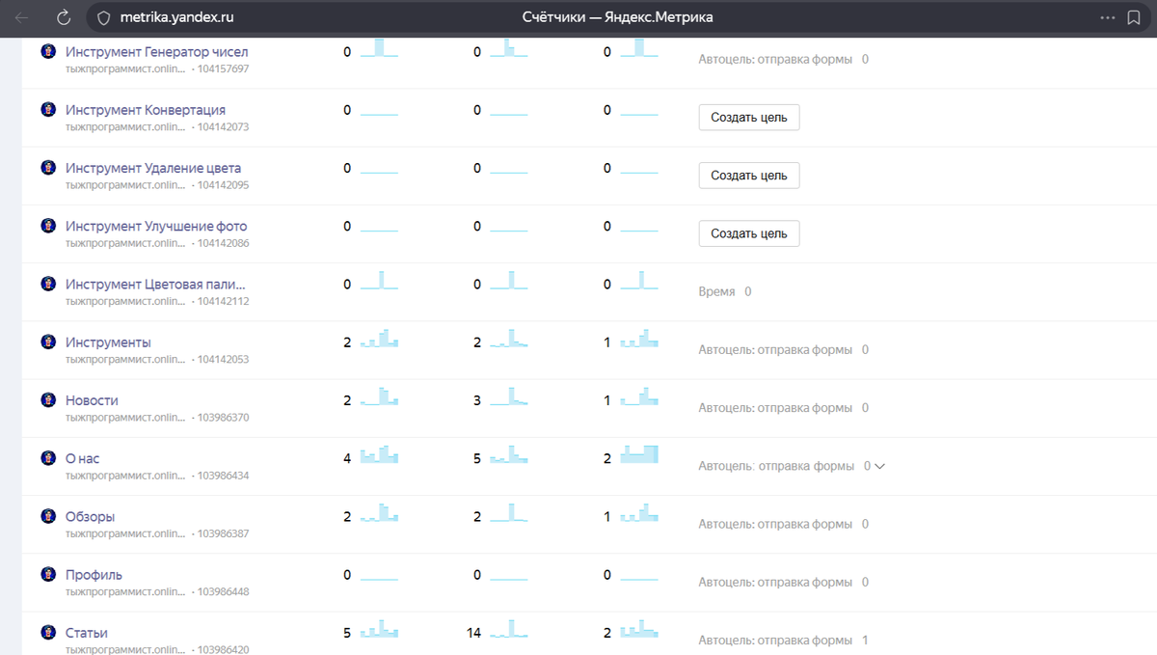Open the Новости counter
The image size is (1157, 655).
coord(92,400)
